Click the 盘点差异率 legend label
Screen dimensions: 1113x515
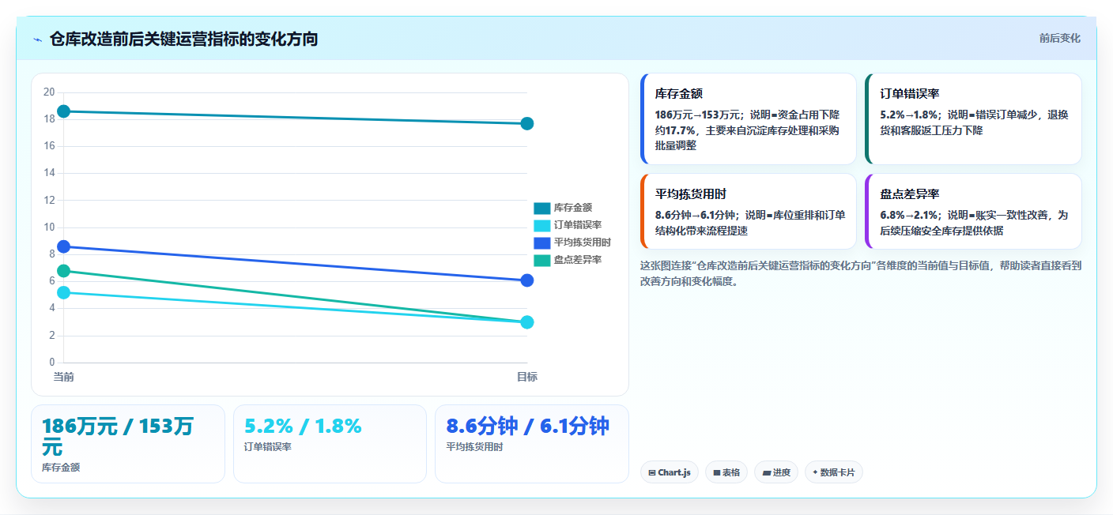coord(578,260)
